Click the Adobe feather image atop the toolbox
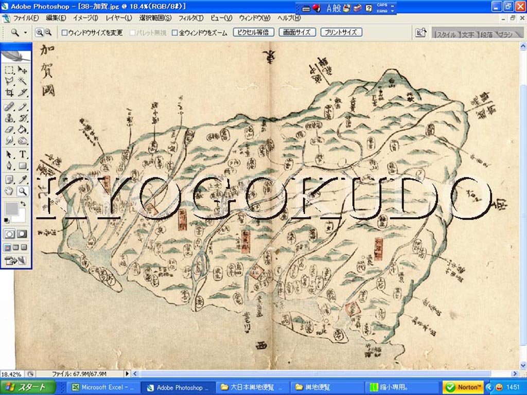 click(16, 56)
